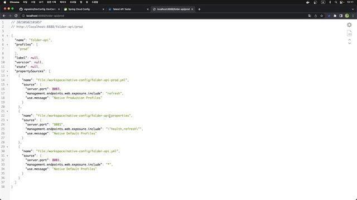The width and height of the screenshot is (357, 200).
Task: Select server.port value 8083
Action: 56,89
